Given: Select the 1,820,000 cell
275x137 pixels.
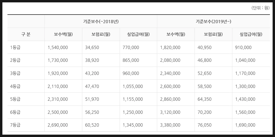Looking at the screenshot, I should (176, 47).
